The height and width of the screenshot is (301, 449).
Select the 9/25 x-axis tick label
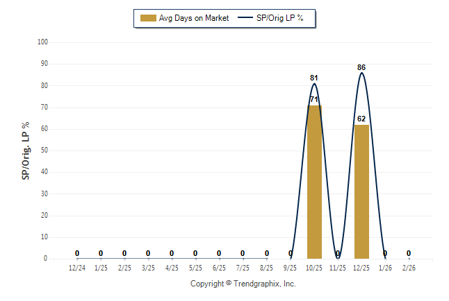(x=291, y=268)
